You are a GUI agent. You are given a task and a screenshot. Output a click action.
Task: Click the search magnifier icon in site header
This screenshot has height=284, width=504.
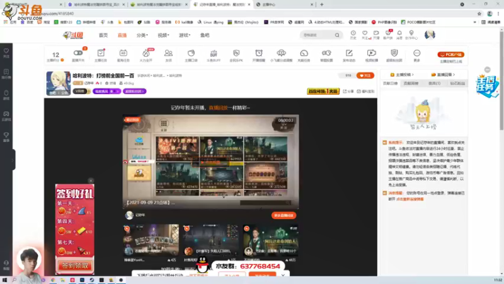click(337, 35)
